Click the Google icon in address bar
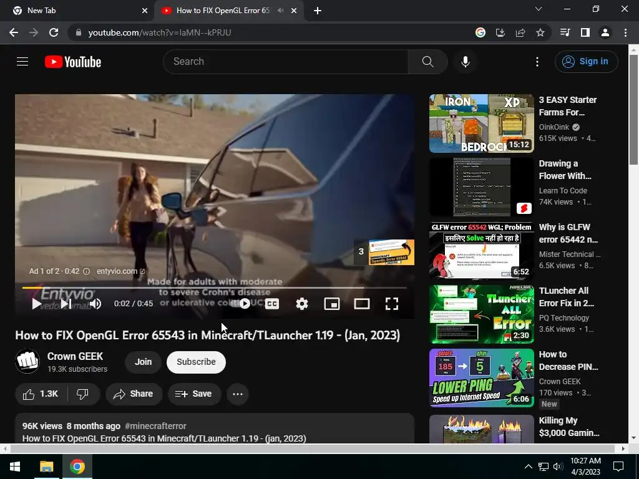 coord(480,32)
